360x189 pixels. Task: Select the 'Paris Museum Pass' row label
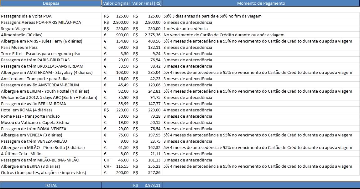(19, 47)
